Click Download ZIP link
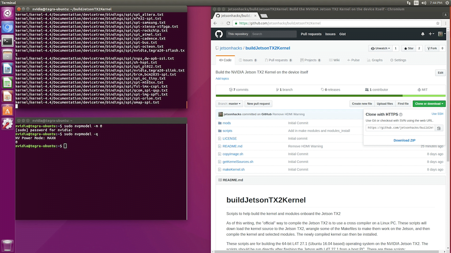The image size is (451, 253). [x=404, y=140]
